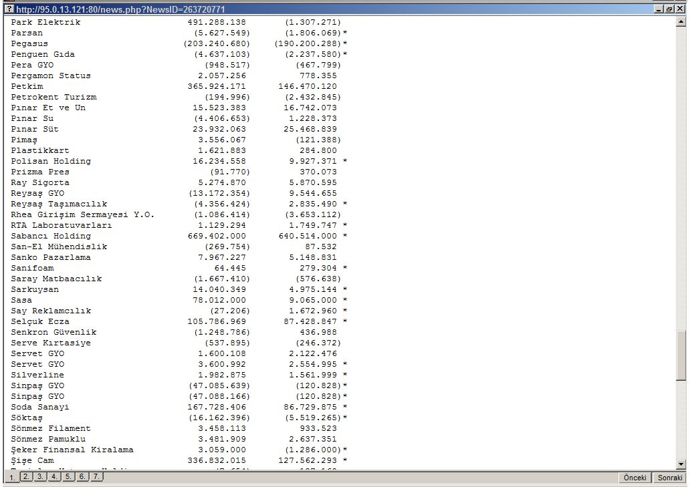Click value 86.729.875 for Soda Sanayi
This screenshot has width=690, height=487.
310,407
